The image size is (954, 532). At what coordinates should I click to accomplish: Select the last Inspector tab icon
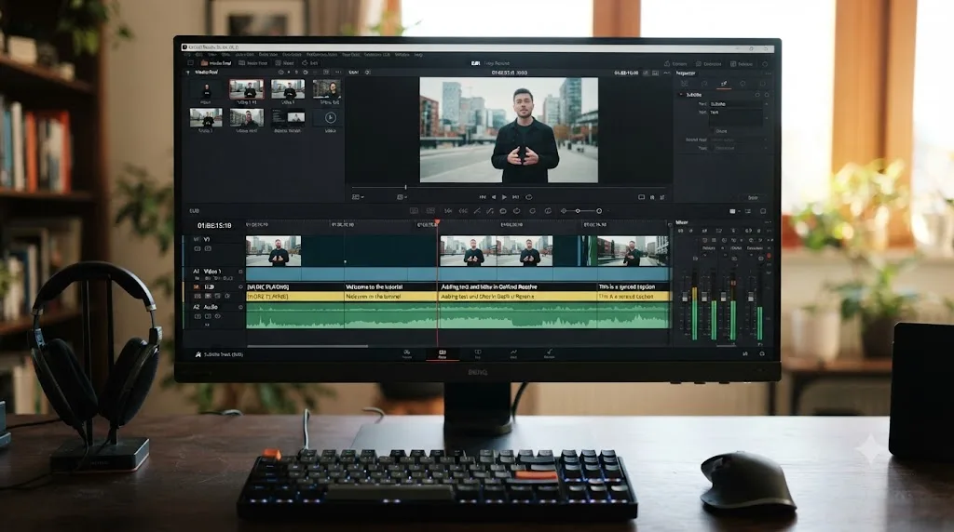(x=762, y=84)
